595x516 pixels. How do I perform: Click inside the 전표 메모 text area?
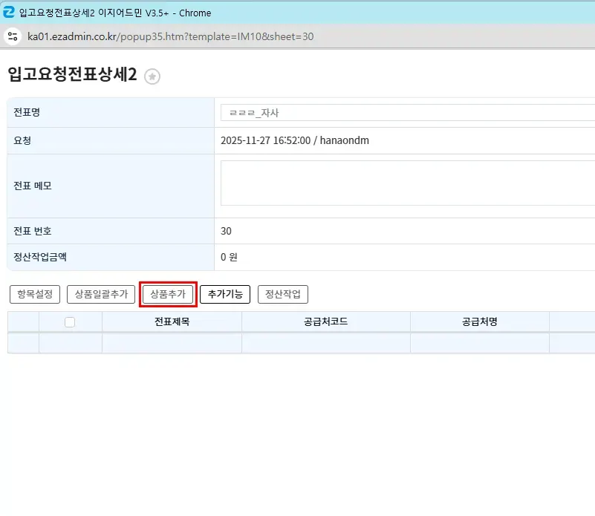point(408,183)
